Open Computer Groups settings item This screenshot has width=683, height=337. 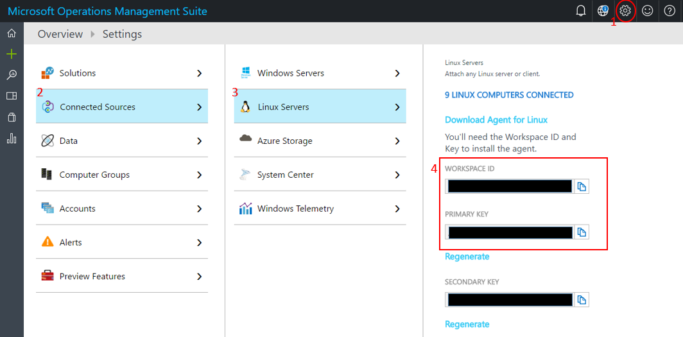coord(122,174)
